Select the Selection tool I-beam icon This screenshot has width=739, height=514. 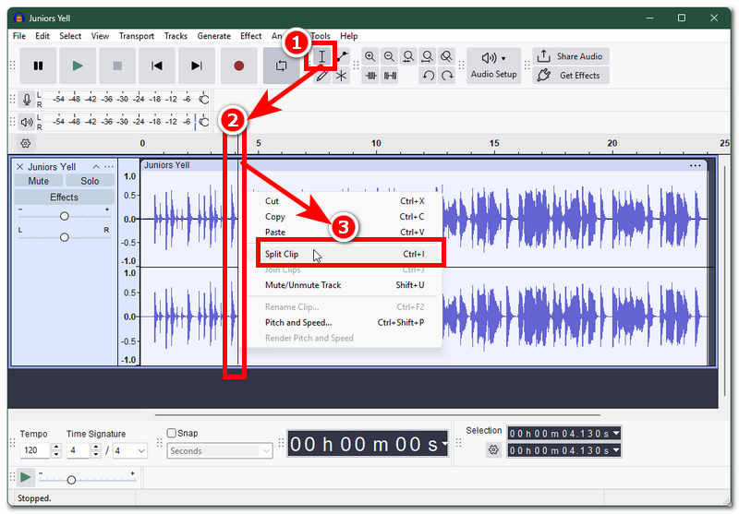click(x=321, y=57)
